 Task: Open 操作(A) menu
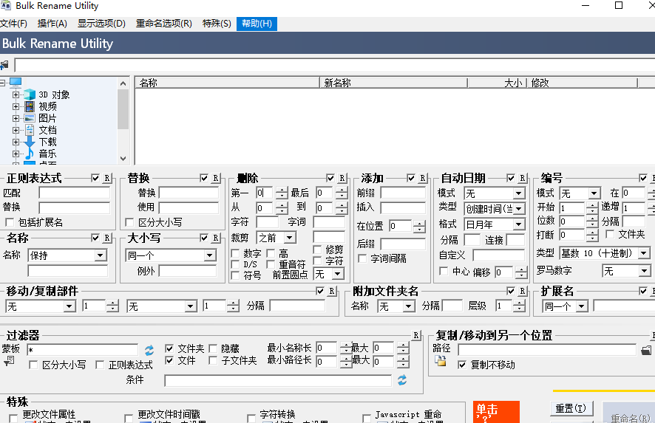coord(52,24)
